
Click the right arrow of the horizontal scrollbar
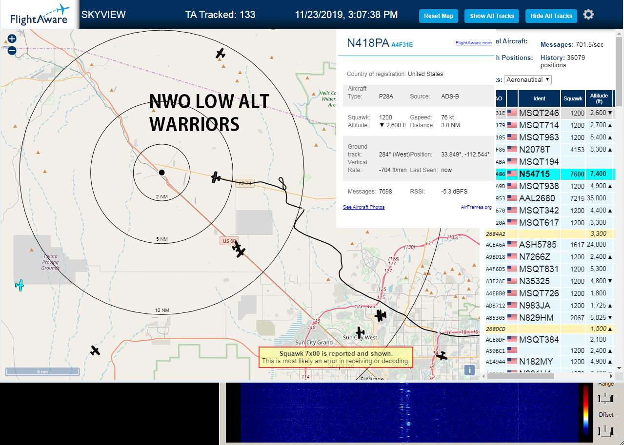point(612,376)
